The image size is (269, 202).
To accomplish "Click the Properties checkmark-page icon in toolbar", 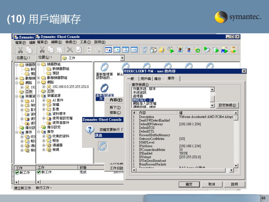I will 79,50.
